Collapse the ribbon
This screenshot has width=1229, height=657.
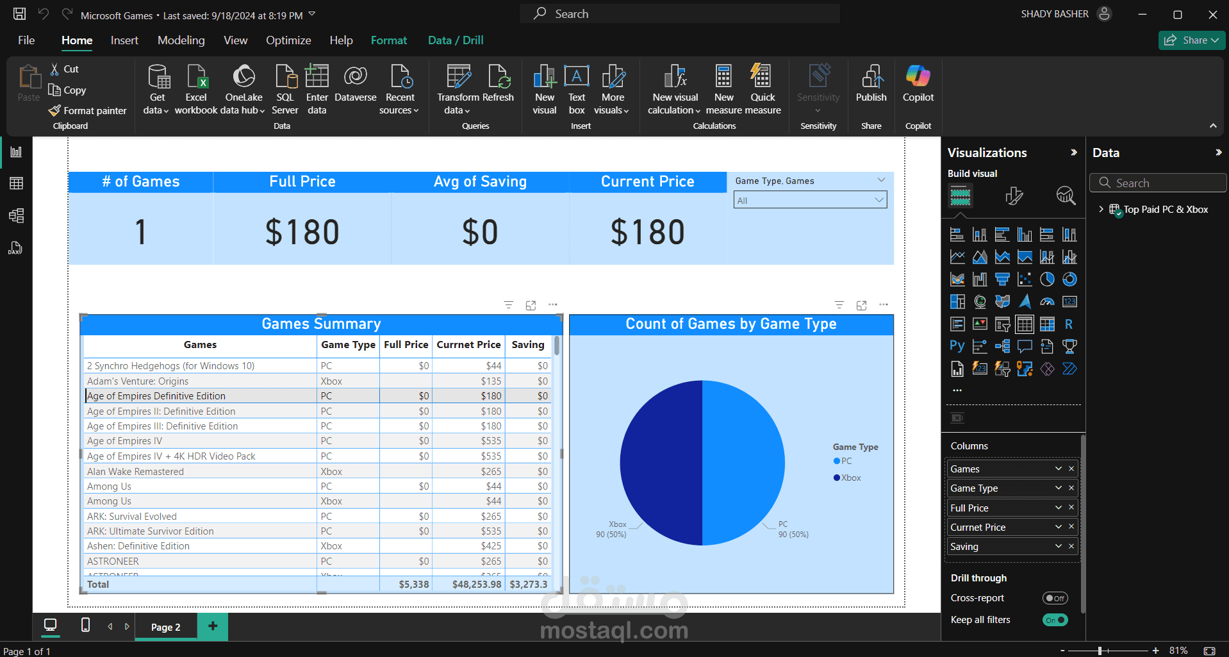coord(1213,126)
